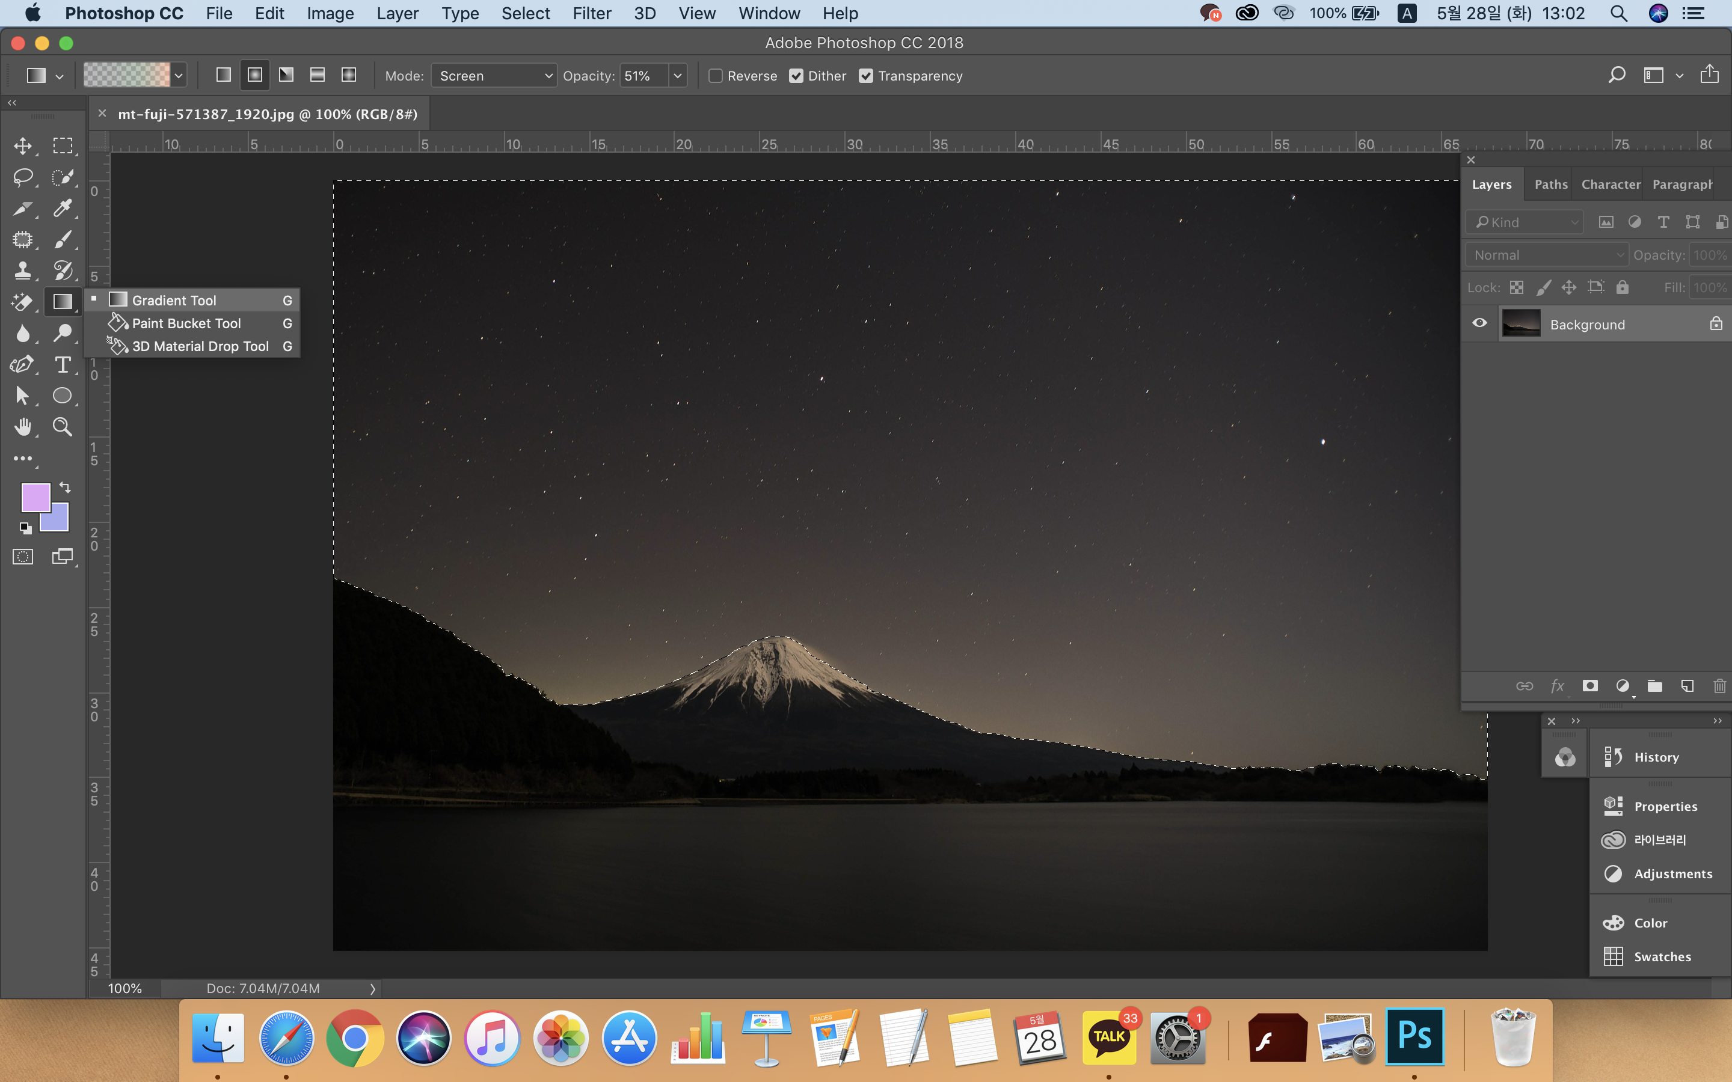Select the Ellipse shape tool
The width and height of the screenshot is (1732, 1082).
(x=63, y=396)
